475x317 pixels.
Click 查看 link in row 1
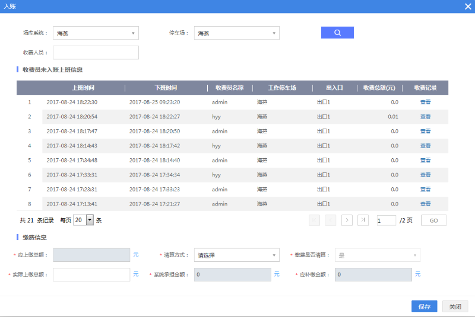pos(425,102)
